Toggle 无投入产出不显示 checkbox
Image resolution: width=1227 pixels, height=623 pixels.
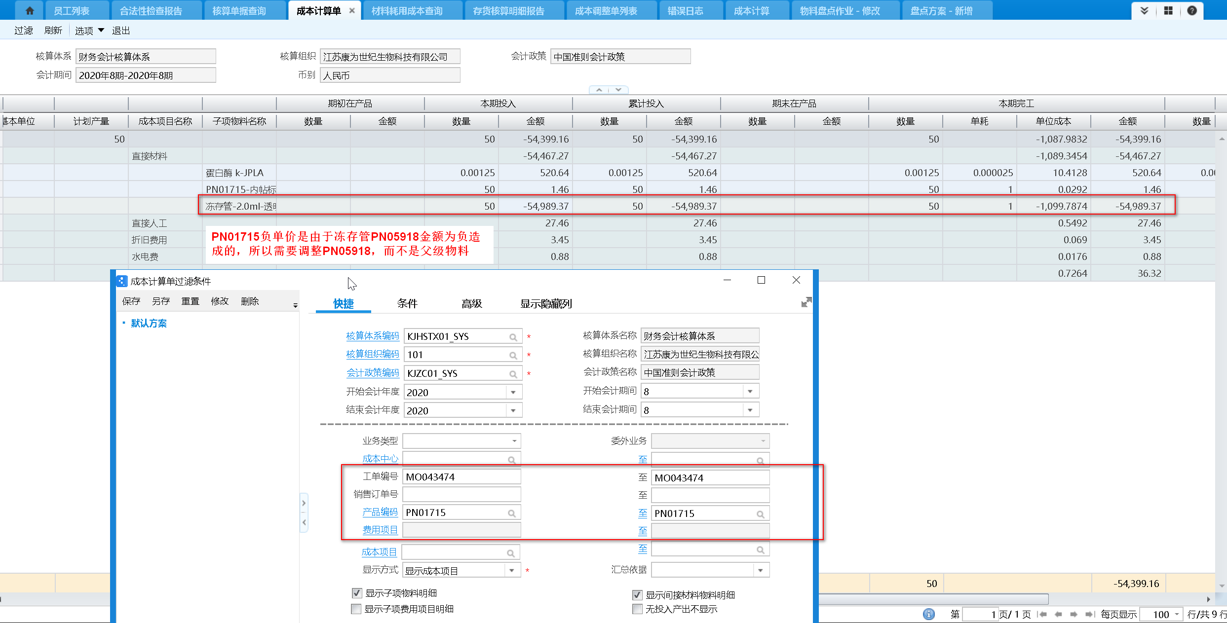point(637,609)
